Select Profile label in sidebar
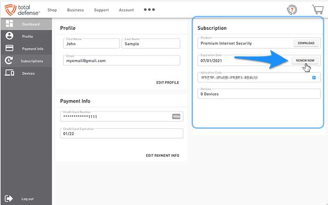 point(28,37)
